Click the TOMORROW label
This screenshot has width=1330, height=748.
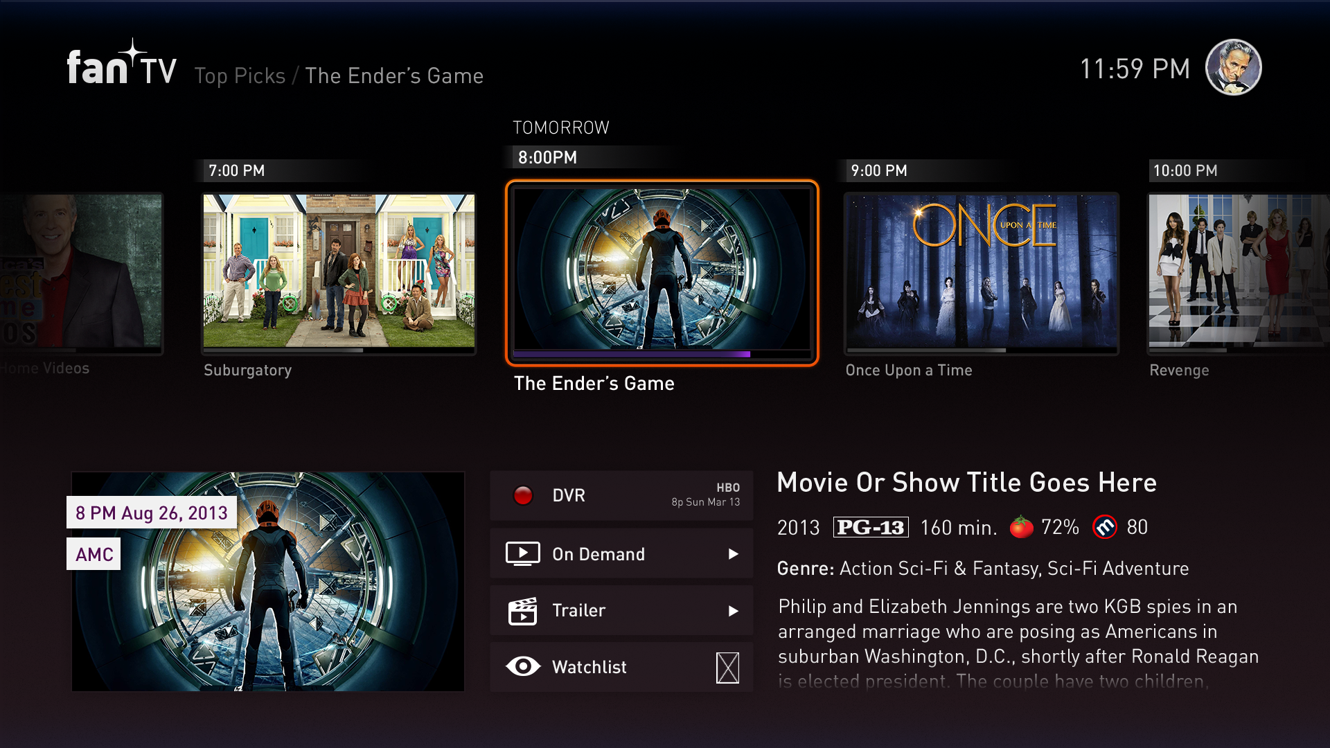pos(561,127)
